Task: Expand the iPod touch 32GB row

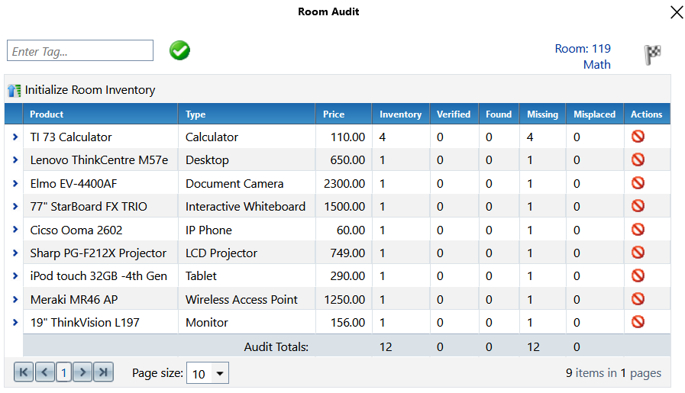Action: (15, 276)
